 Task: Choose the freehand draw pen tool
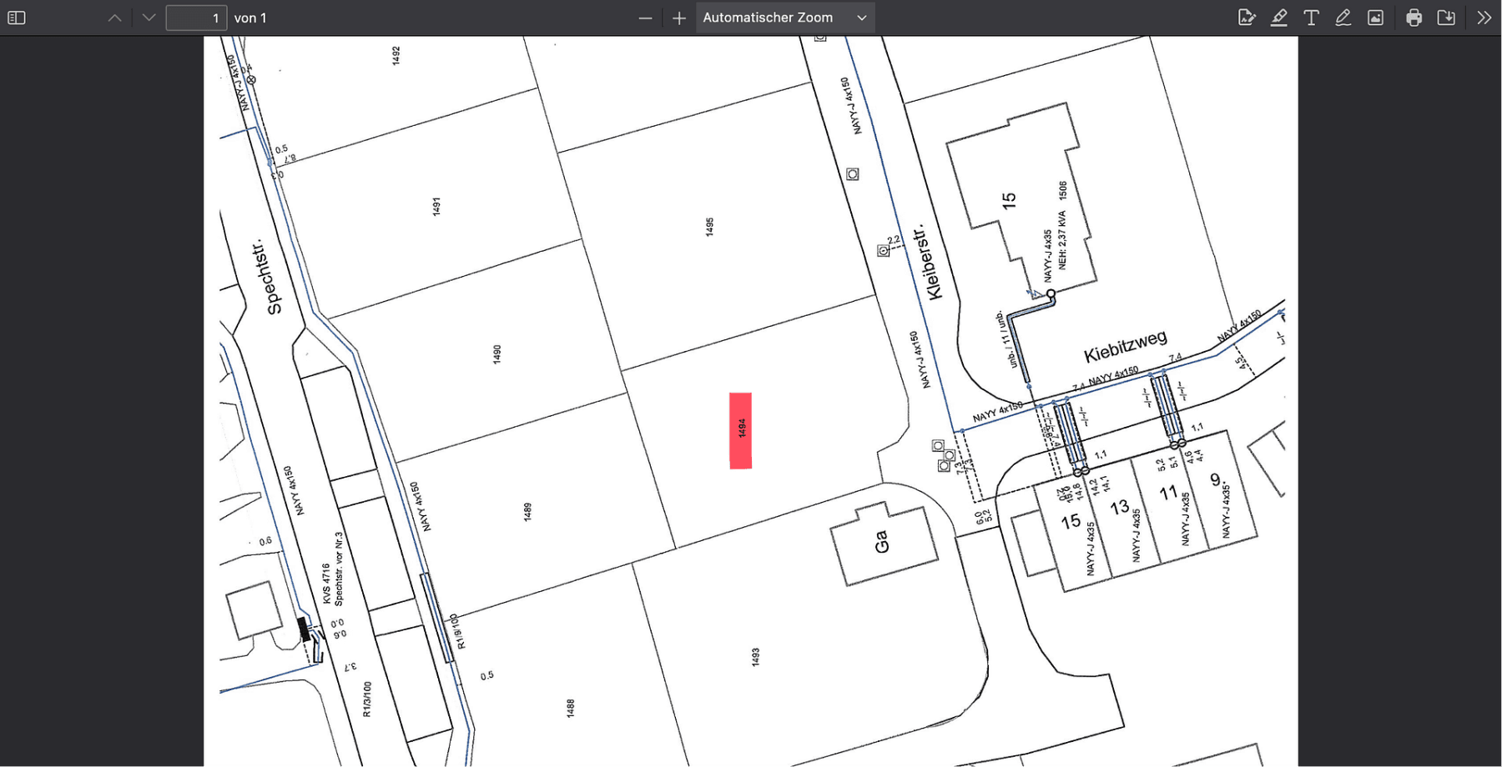(1343, 18)
